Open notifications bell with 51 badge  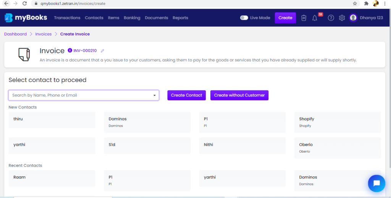tap(315, 18)
